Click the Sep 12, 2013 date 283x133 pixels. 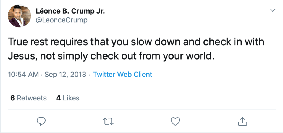click(x=65, y=75)
